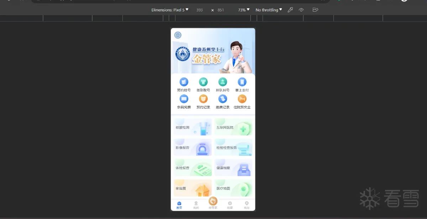
Task: Open the 缴费记录 payment records icon
Action: click(x=223, y=99)
